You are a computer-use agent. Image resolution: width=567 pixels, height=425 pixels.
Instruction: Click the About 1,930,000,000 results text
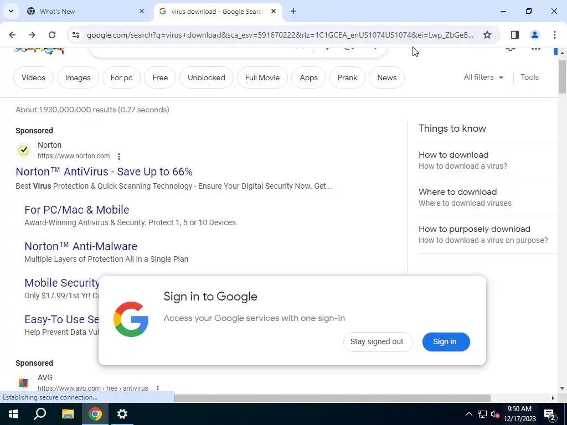click(x=92, y=110)
